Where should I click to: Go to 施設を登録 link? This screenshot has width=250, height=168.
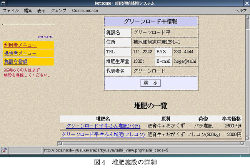click(x=15, y=61)
